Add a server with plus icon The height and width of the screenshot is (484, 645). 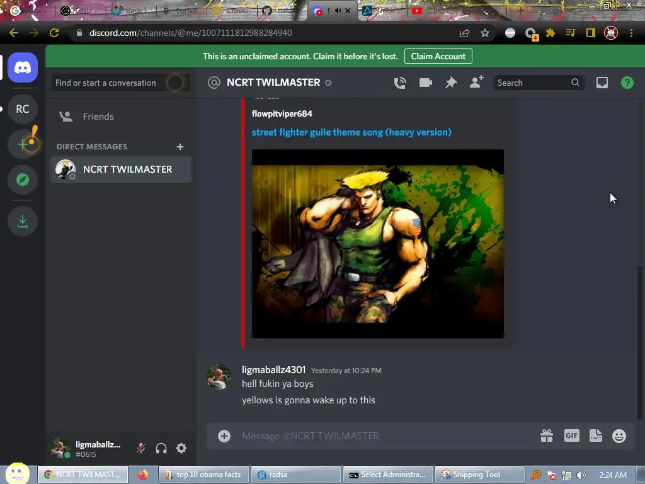coord(23,144)
